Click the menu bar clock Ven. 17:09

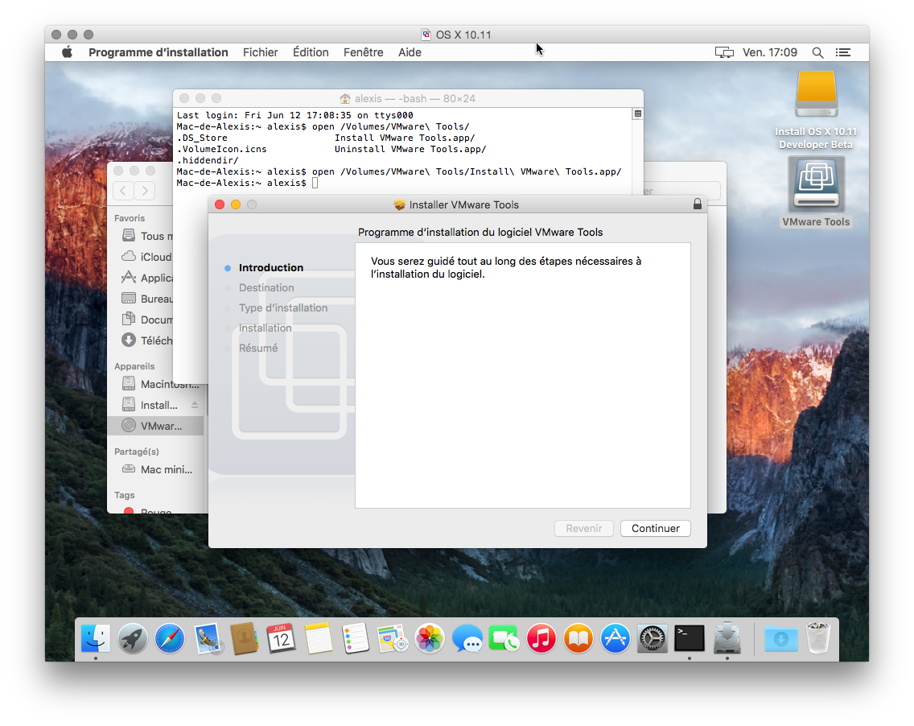[x=769, y=52]
